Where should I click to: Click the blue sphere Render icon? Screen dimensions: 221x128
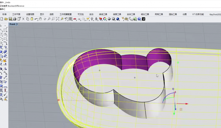118,19
